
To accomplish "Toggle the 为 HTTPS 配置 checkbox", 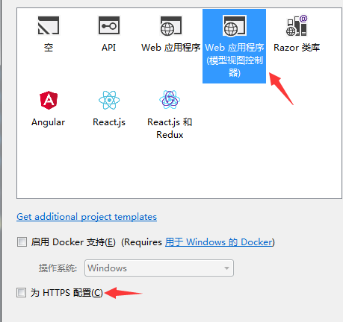I will (22, 292).
